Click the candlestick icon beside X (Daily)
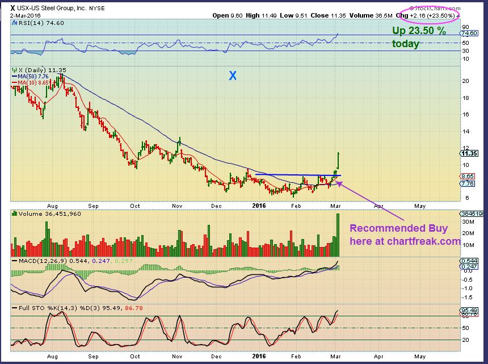The width and height of the screenshot is (488, 364). pos(15,70)
